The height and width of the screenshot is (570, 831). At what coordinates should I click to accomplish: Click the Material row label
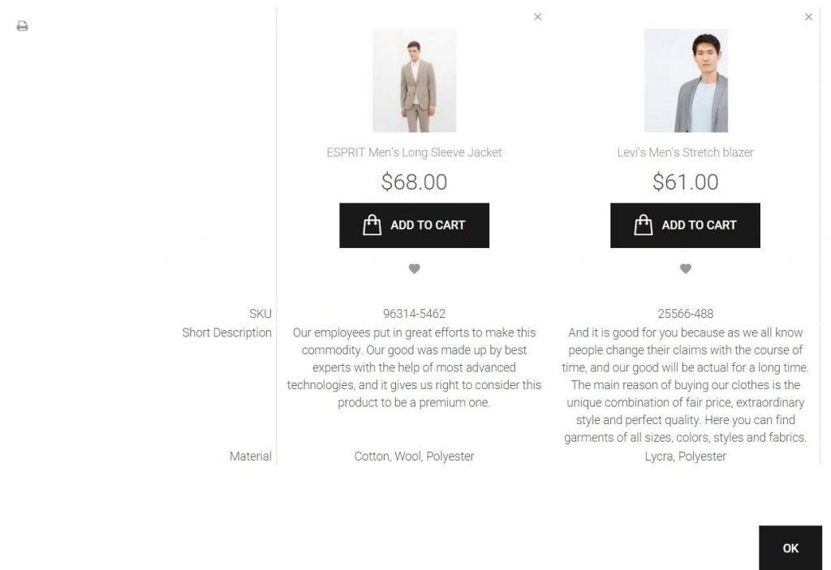[250, 456]
